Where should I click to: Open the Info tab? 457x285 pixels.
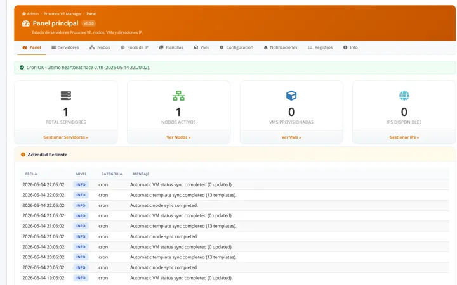click(350, 47)
